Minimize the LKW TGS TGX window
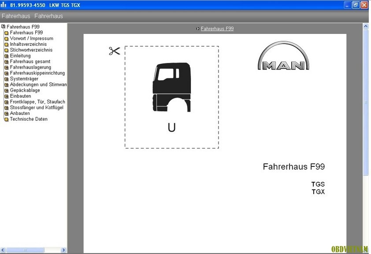Viewport: 371px width, 254px height. point(347,5)
